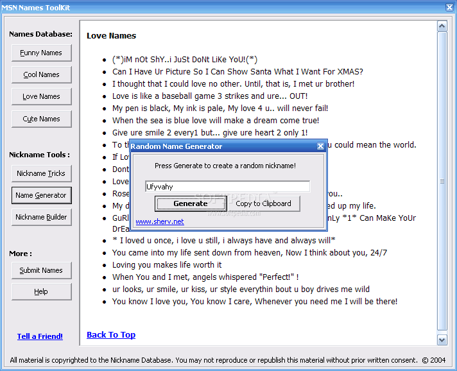Screen dimensions: 457x371
Task: Select 'Loving you makes life worth it'
Action: 167,265
